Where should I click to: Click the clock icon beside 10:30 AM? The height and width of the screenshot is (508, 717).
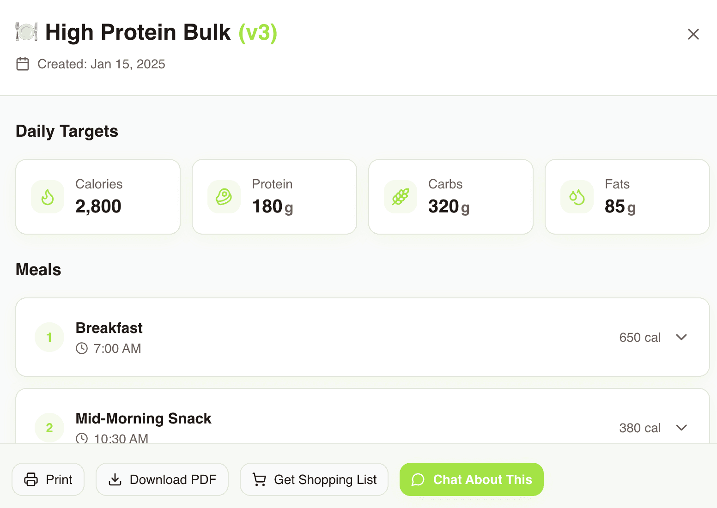(82, 439)
